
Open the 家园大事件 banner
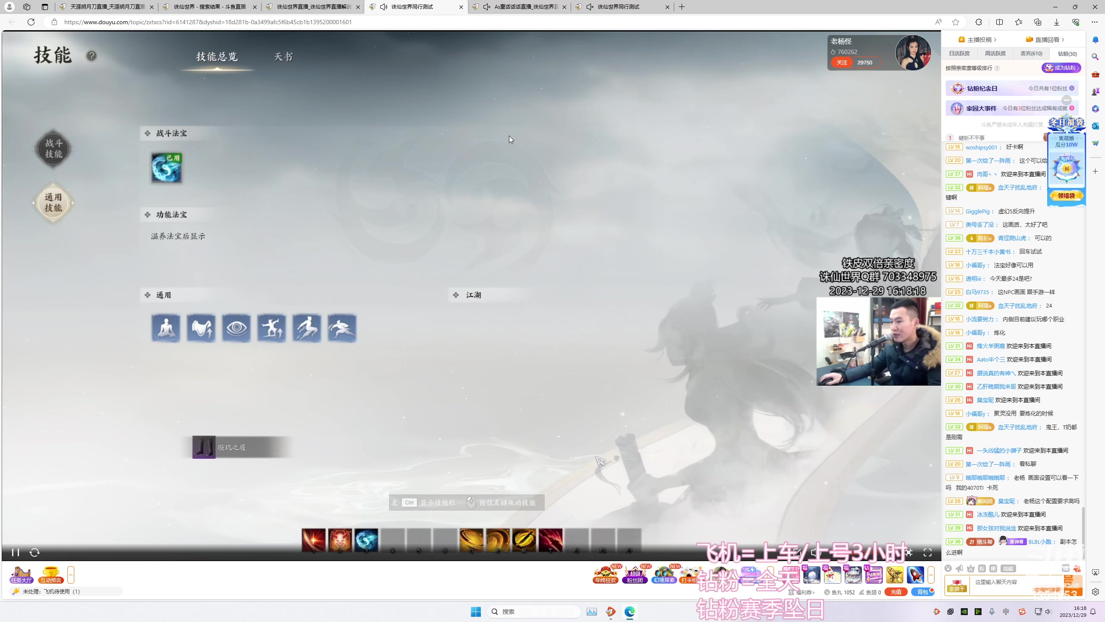coord(1012,108)
